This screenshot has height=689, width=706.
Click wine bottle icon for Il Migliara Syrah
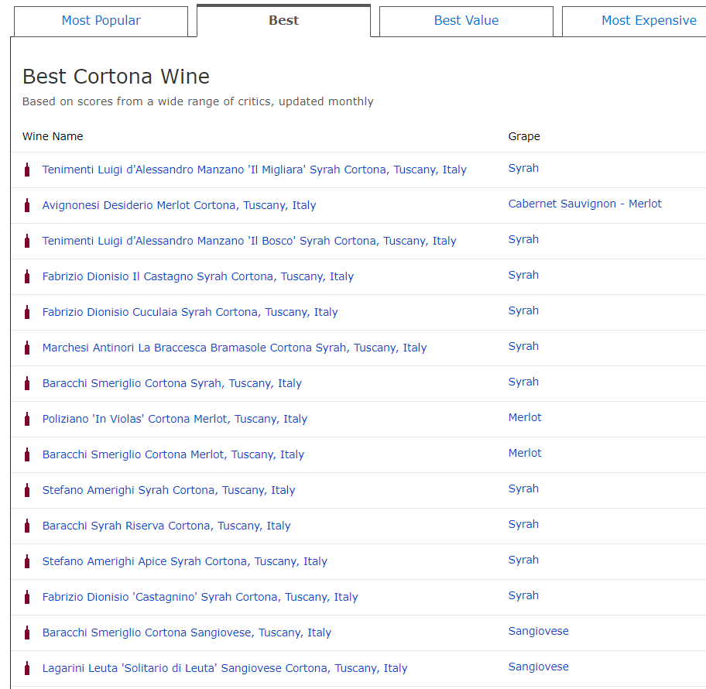pyautogui.click(x=27, y=170)
